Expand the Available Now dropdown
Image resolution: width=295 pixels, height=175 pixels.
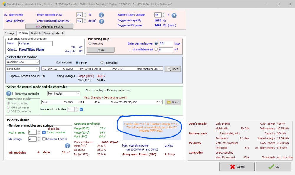coord(23,62)
